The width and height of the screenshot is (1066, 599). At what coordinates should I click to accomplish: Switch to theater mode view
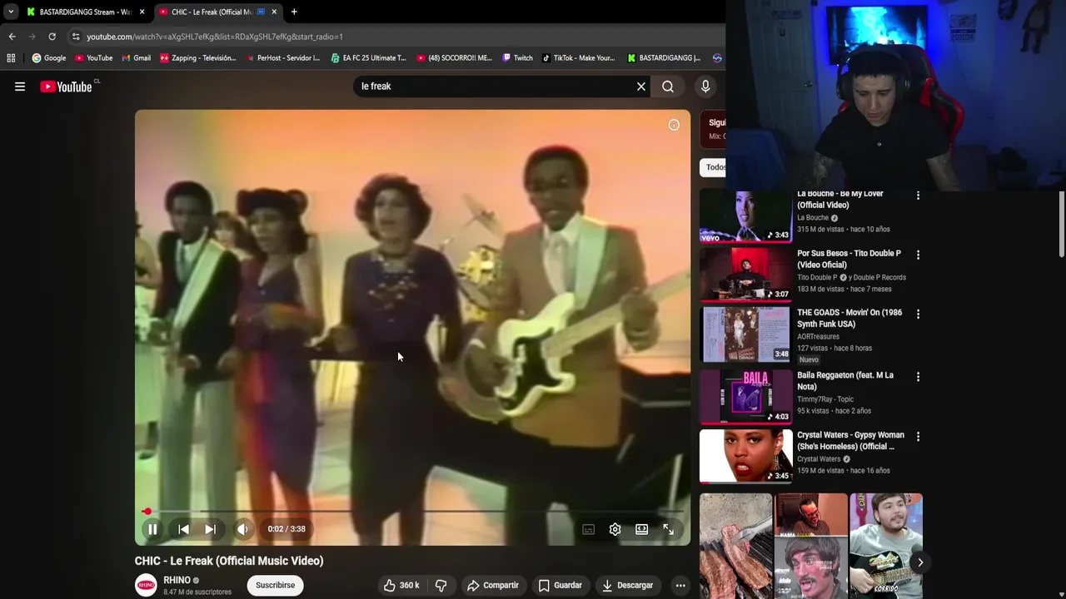pos(641,529)
